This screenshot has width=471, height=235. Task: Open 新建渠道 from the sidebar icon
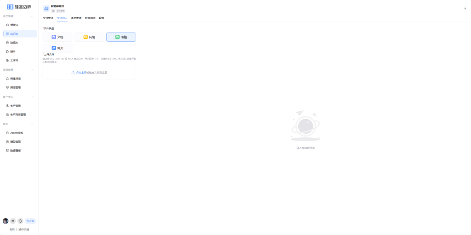click(x=7, y=78)
